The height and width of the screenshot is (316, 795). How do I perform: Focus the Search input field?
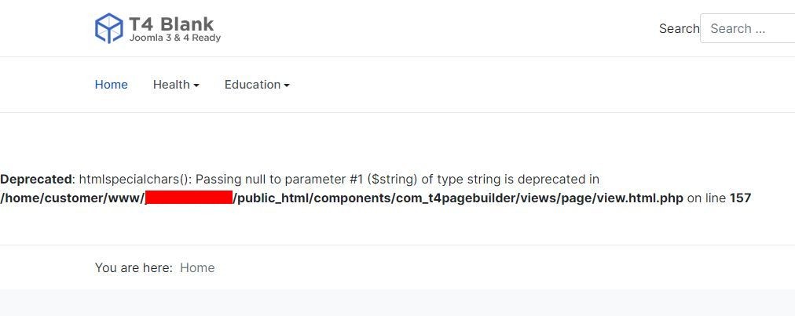[x=749, y=28]
